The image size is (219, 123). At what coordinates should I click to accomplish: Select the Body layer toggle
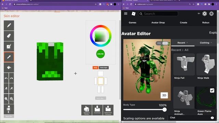pyautogui.click(x=95, y=68)
